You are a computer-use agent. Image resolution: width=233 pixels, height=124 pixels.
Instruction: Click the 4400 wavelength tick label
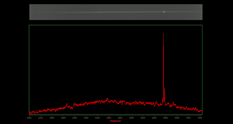[x=40, y=118]
